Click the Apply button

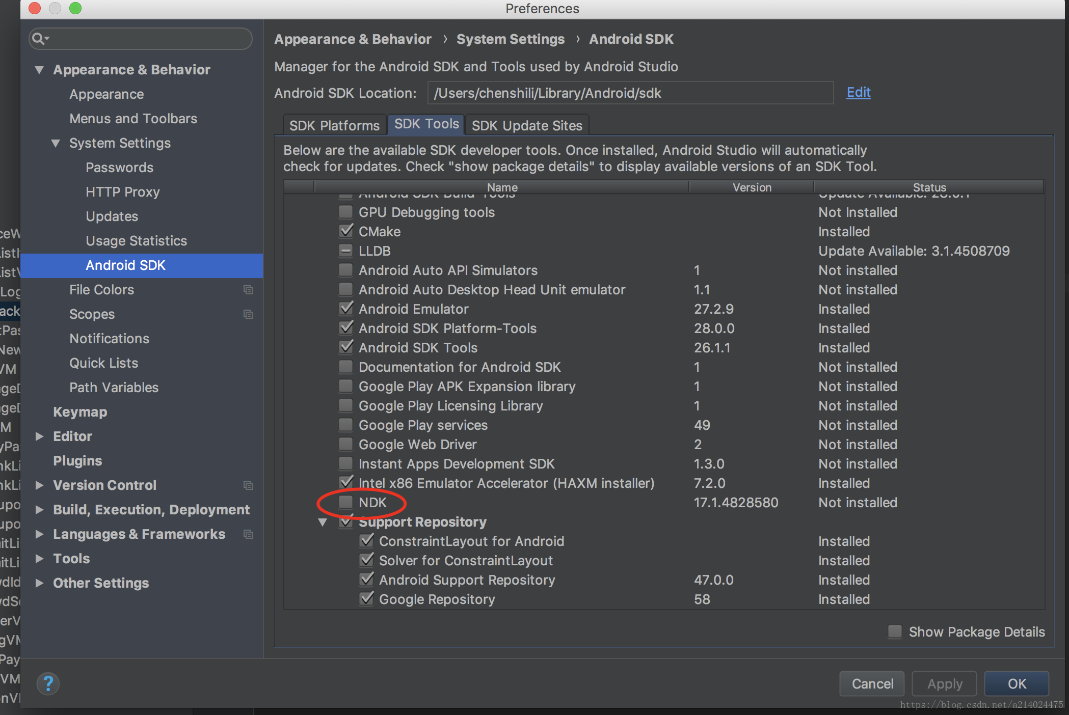[945, 683]
